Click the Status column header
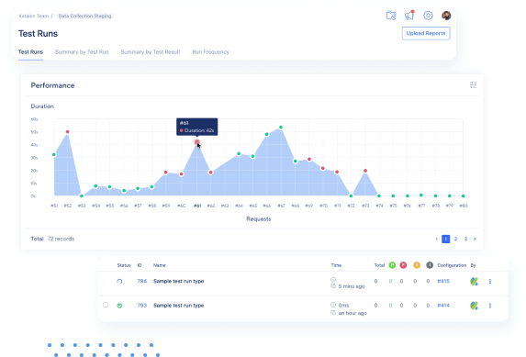Image resolution: width=526 pixels, height=357 pixels. coord(124,265)
